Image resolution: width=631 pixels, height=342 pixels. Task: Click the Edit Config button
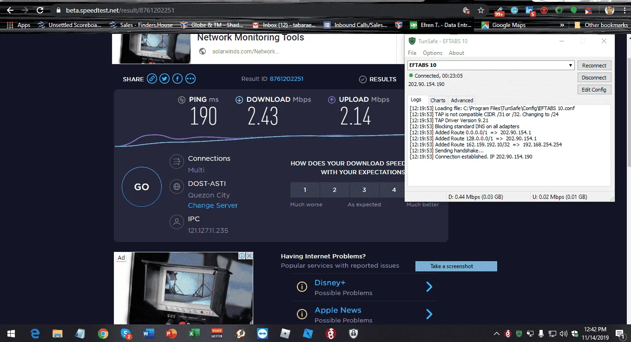click(x=594, y=90)
